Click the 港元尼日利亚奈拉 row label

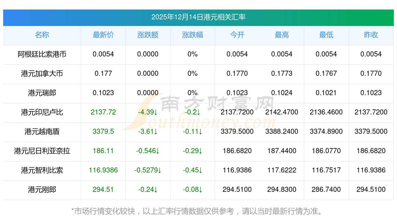click(42, 151)
